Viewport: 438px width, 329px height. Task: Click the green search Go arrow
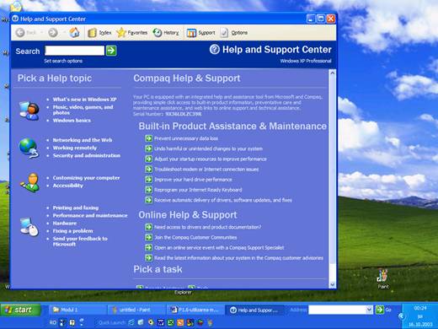[111, 51]
